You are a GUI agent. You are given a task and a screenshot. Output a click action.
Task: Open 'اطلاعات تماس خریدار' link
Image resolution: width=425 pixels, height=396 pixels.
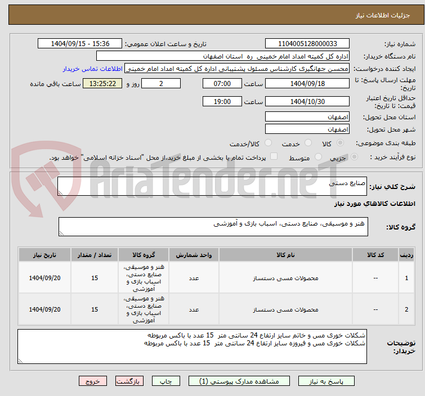[93, 69]
